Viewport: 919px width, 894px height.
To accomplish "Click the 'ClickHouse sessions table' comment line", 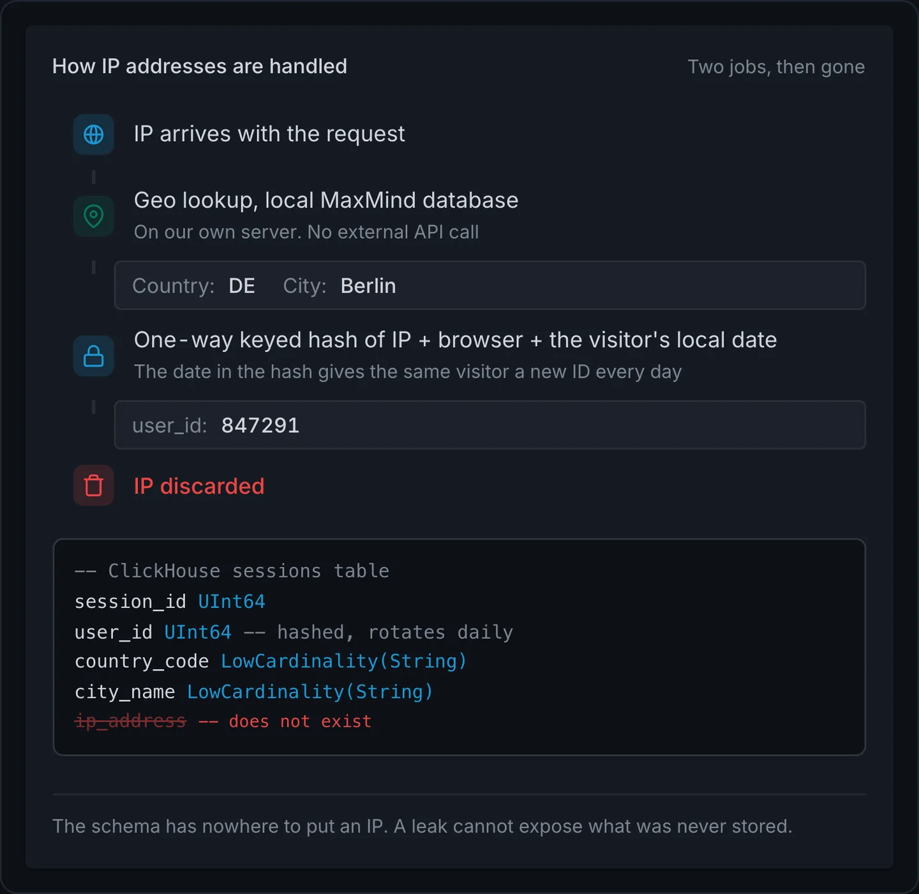I will pyautogui.click(x=232, y=571).
